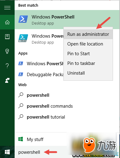This screenshot has width=120, height=158.
Task: Choose Pin to Start
Action: tap(88, 54)
